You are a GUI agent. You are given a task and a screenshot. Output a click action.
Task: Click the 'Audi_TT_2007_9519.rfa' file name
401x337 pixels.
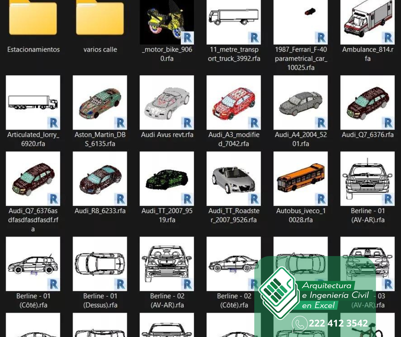[x=167, y=215]
